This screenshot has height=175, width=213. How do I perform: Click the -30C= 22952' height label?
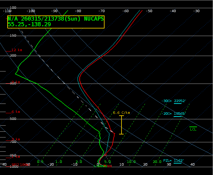(x=174, y=101)
